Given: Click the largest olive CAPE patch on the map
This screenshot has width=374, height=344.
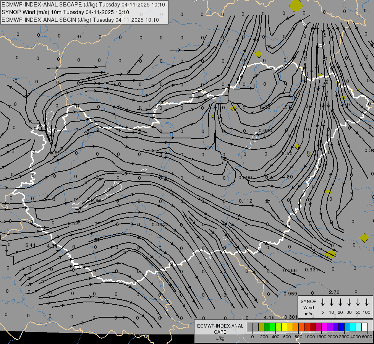Looking at the screenshot, I should 296,5.
